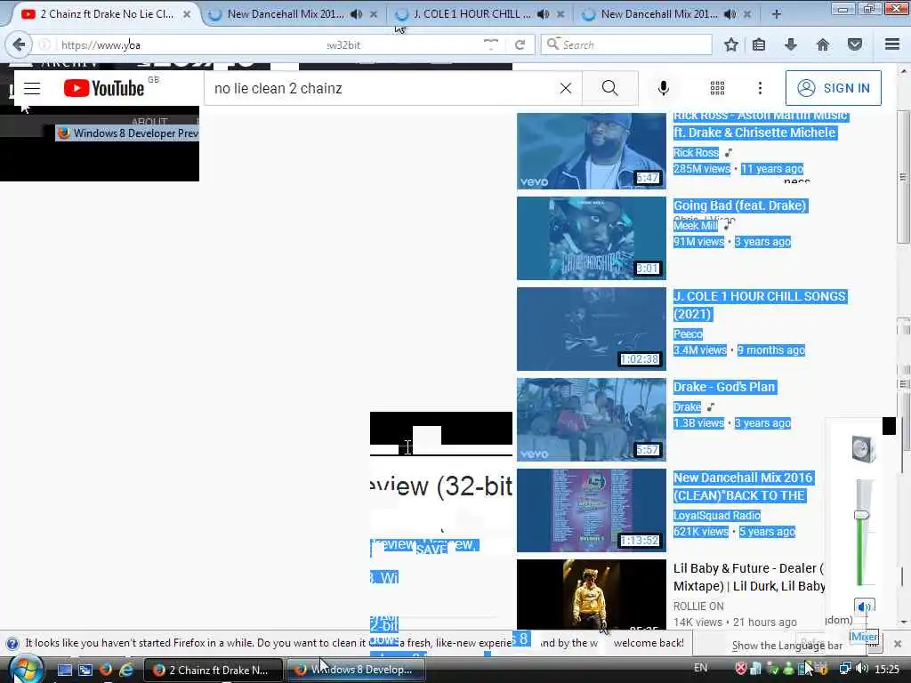Viewport: 911px width, 683px height.
Task: Open the Dancehall Mix 1:13:52 thumbnail
Action: tap(592, 510)
